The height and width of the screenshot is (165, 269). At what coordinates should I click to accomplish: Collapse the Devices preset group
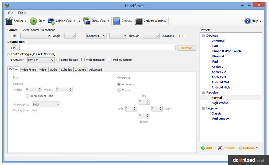[x=203, y=36]
